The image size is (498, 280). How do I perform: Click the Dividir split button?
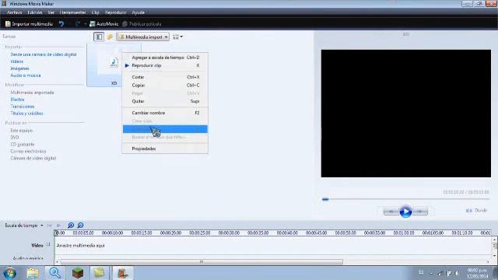[x=476, y=211]
